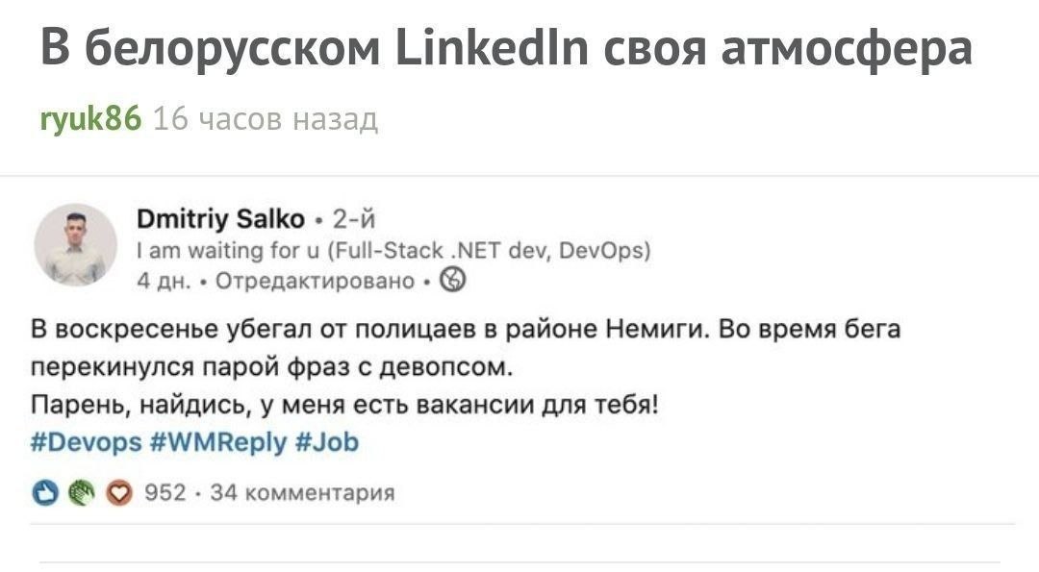Show the 952 reactions count list
Screen dimensions: 1039x572
pos(165,493)
